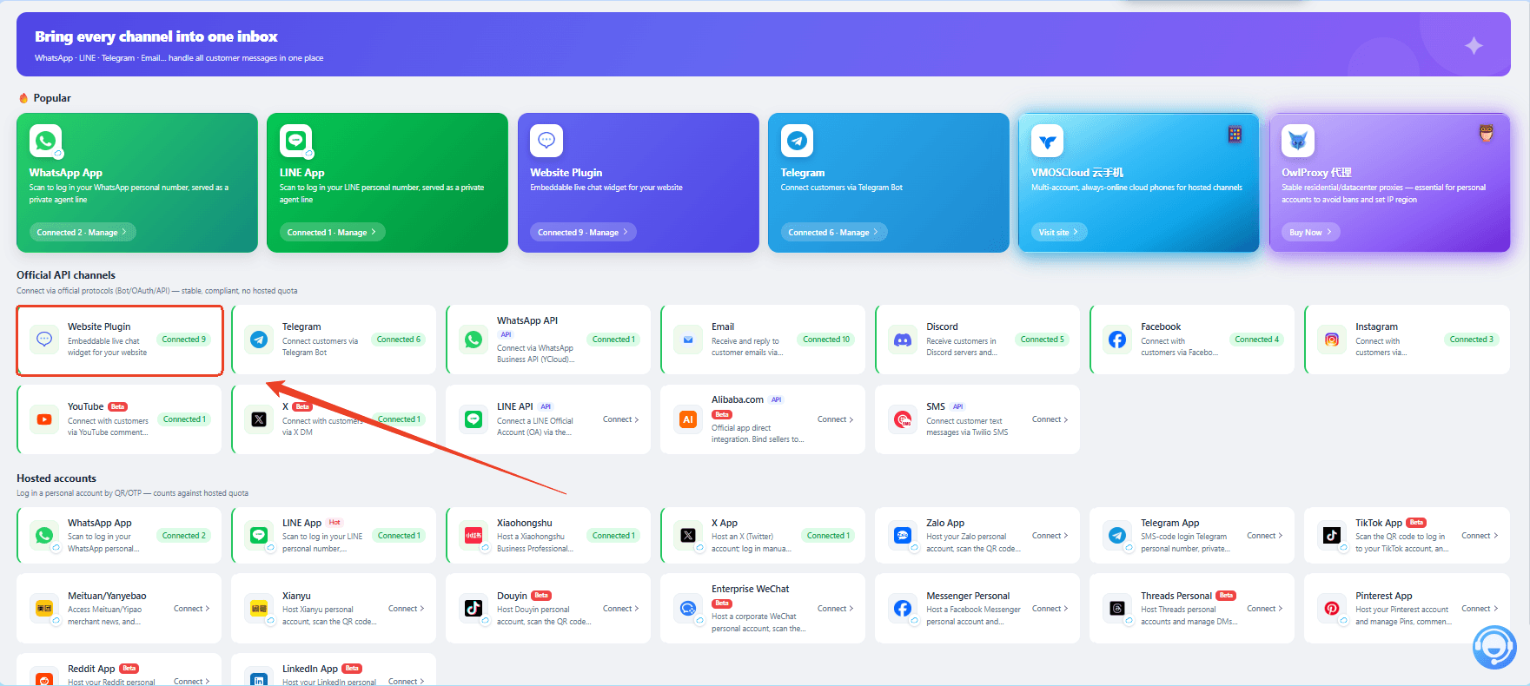Click Connect for Telegram App hosted account

1265,536
